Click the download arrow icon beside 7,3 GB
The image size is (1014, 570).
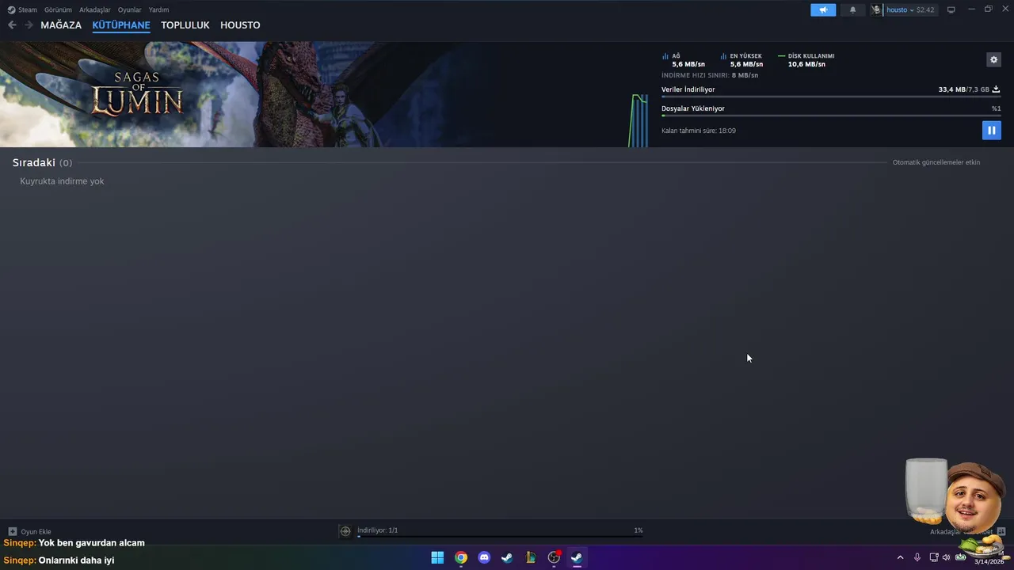point(996,89)
